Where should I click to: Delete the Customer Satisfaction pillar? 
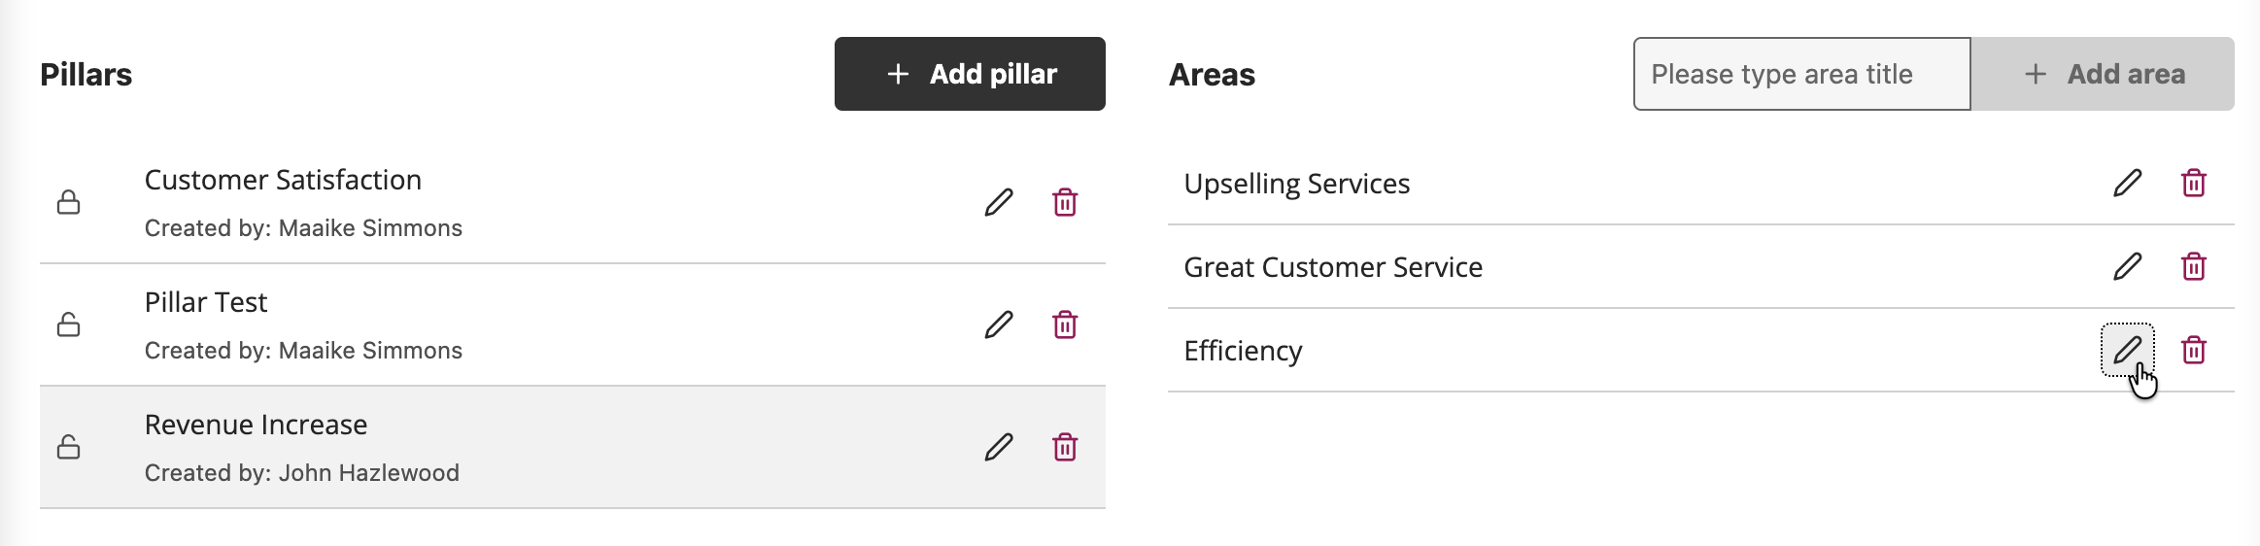pyautogui.click(x=1065, y=202)
